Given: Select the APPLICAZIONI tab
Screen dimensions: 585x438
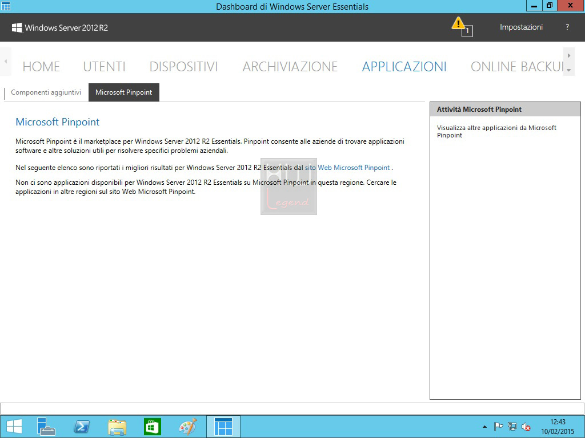Looking at the screenshot, I should (404, 66).
